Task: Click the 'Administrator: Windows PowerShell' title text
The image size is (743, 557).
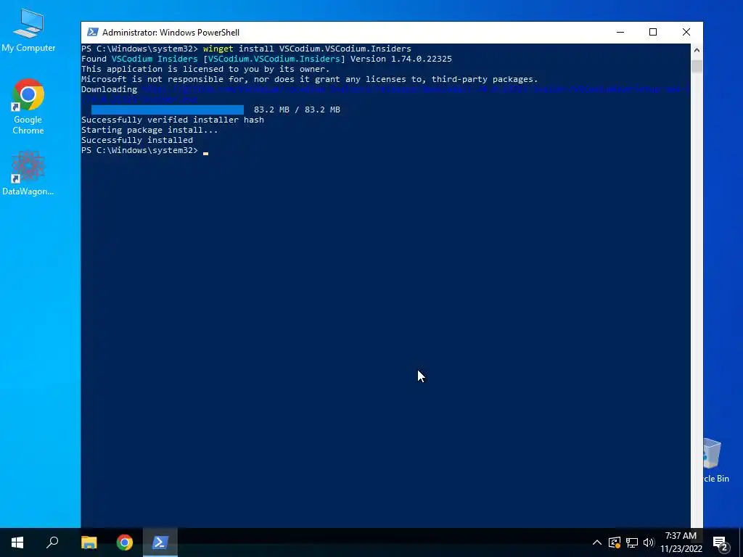Action: (x=171, y=33)
